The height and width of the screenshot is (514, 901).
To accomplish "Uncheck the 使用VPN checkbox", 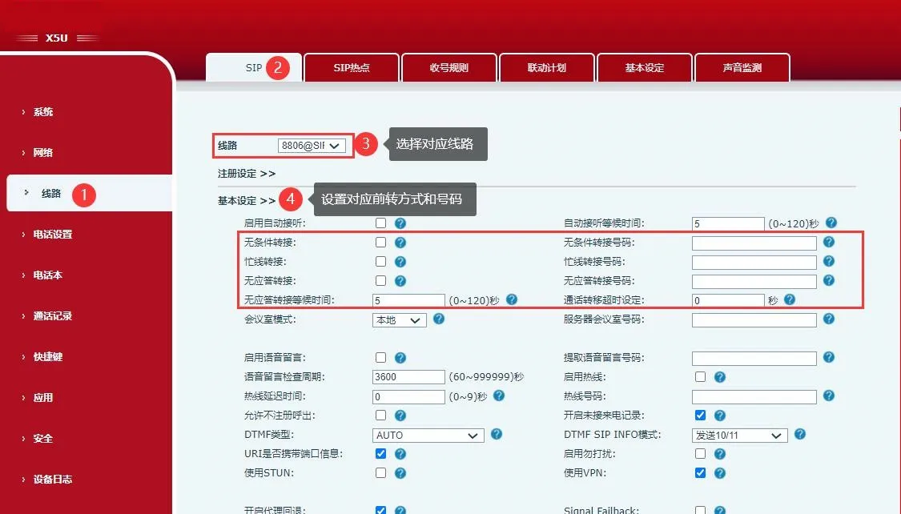I will (701, 473).
